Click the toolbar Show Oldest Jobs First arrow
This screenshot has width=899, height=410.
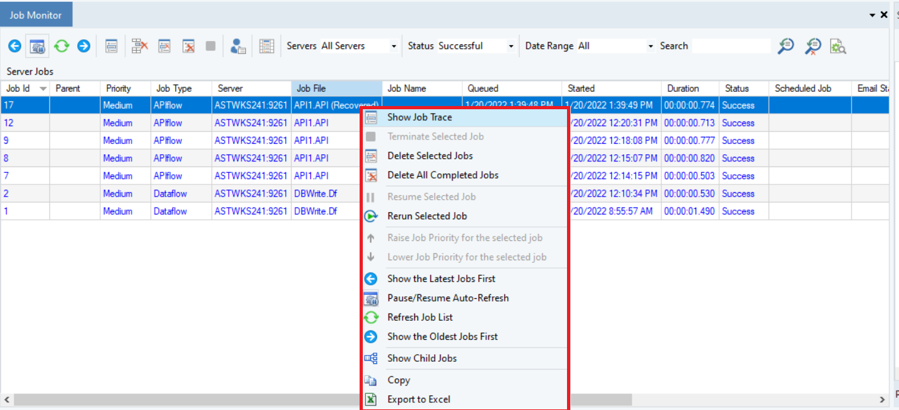(83, 46)
